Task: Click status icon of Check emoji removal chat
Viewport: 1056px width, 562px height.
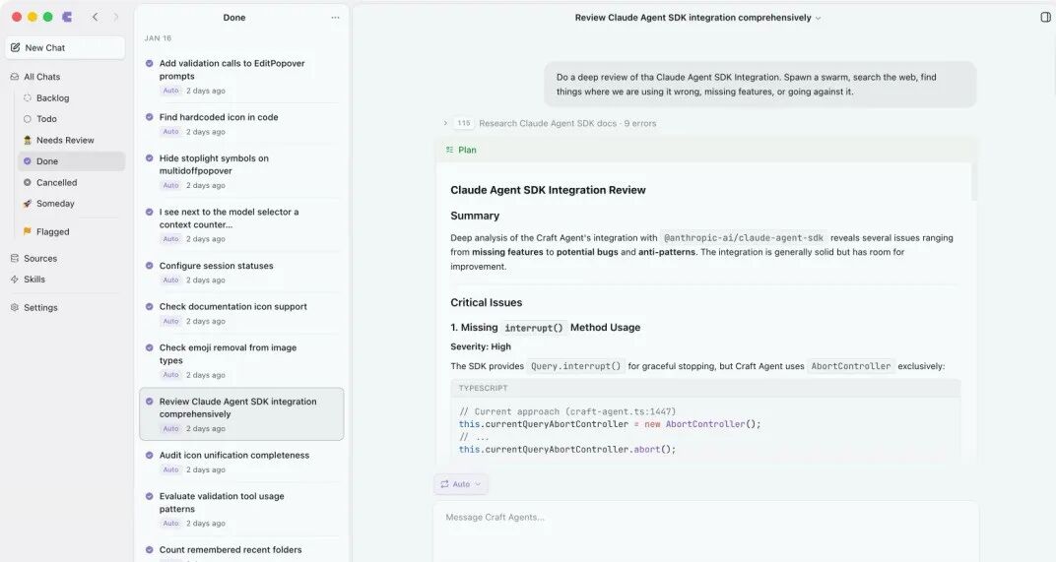Action: click(x=150, y=348)
